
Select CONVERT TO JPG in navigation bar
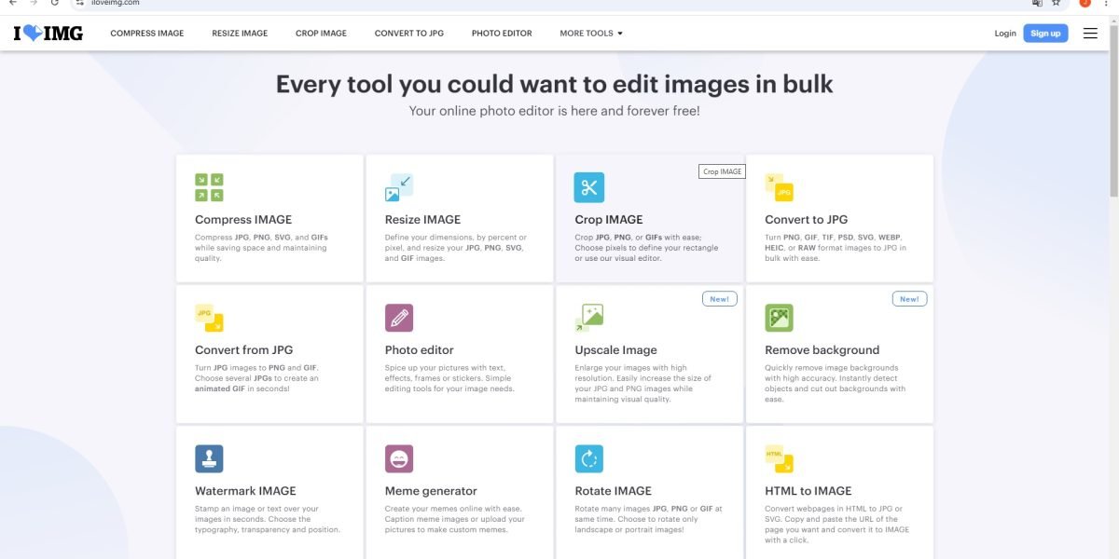click(409, 34)
